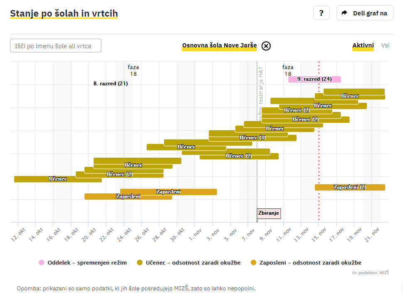Open the Deli graf na share button

click(365, 13)
